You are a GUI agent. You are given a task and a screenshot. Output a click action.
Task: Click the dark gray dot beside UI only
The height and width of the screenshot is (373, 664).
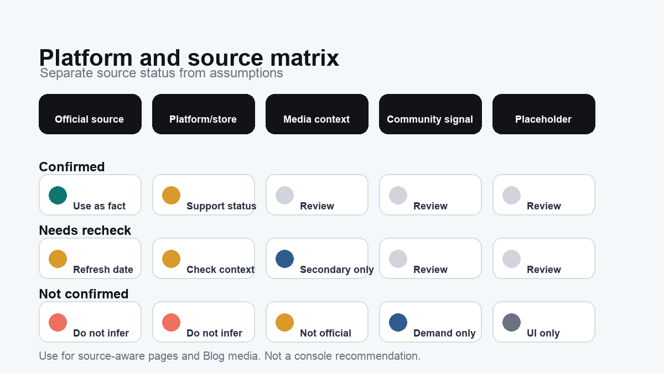(x=512, y=322)
